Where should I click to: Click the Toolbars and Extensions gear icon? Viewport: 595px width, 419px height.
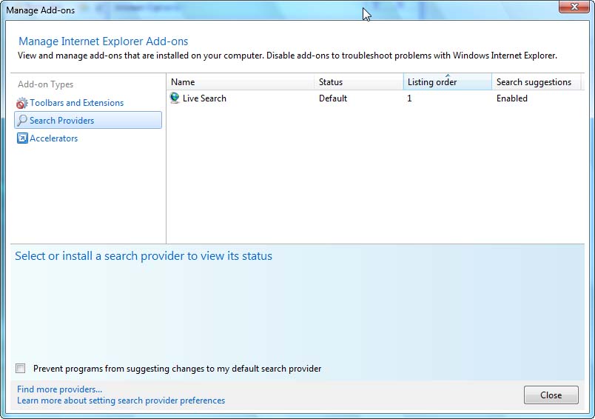pos(22,103)
